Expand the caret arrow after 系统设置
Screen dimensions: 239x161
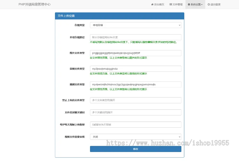tap(202, 4)
